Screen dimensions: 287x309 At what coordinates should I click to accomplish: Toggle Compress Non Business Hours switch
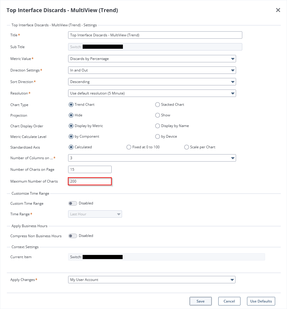[x=73, y=236]
